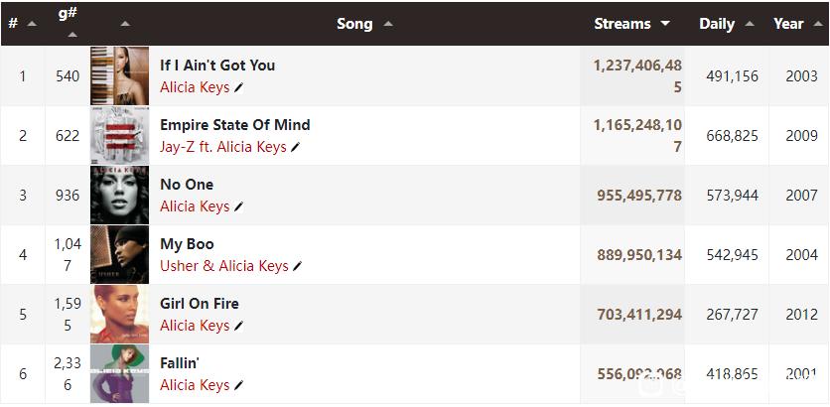This screenshot has height=407, width=830.
Task: Sort by Streams using its descending arrow
Action: 665,24
